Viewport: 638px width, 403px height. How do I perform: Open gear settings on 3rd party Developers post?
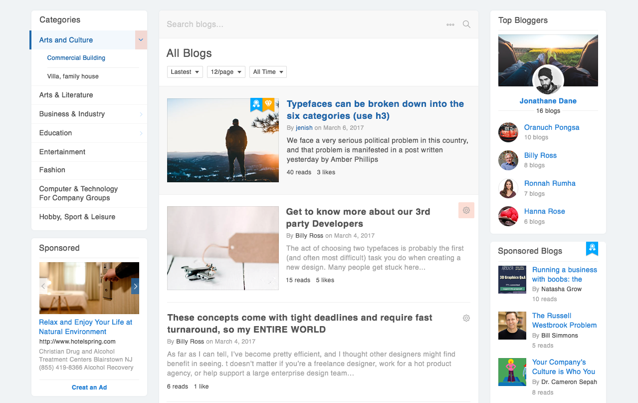pos(466,210)
